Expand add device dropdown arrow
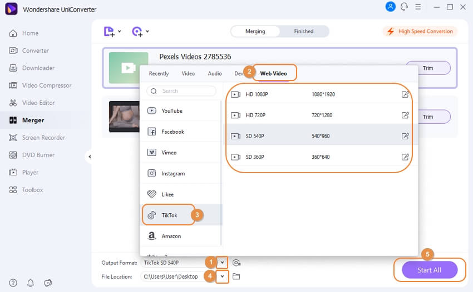This screenshot has height=292, width=473. click(147, 31)
